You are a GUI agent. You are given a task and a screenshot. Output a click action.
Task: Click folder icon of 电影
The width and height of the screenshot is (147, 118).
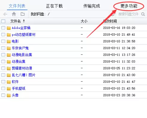point(9,41)
